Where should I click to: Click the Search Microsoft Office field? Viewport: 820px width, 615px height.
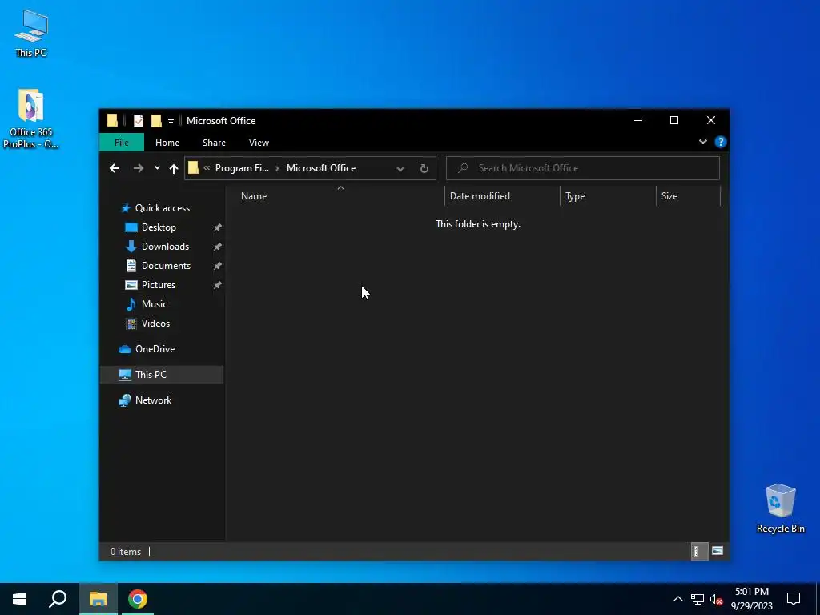point(583,168)
